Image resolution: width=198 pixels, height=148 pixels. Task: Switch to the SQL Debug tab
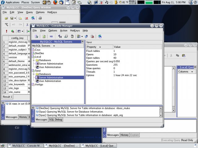click(x=56, y=120)
